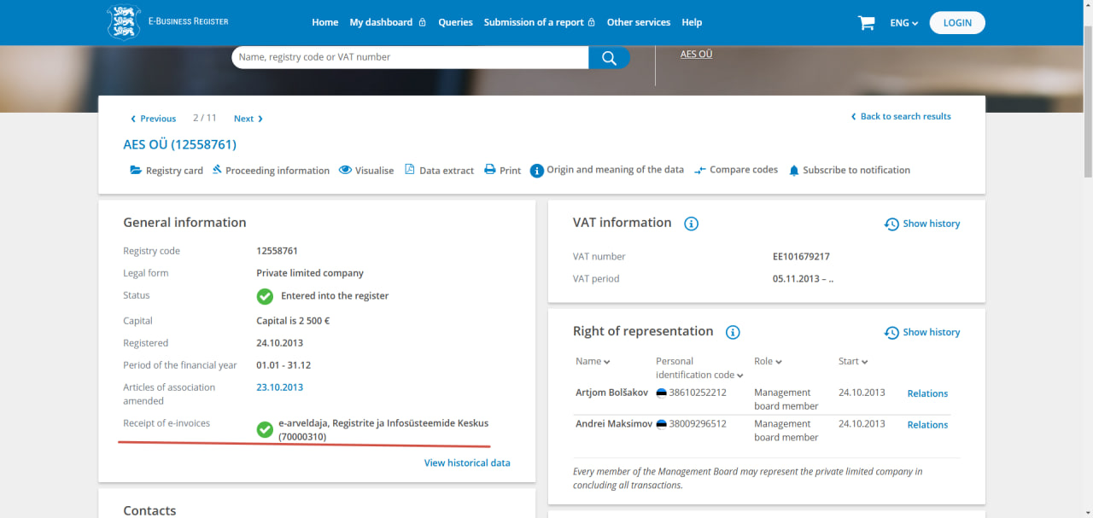Sort the table by Start column
This screenshot has height=518, width=1093.
[853, 361]
